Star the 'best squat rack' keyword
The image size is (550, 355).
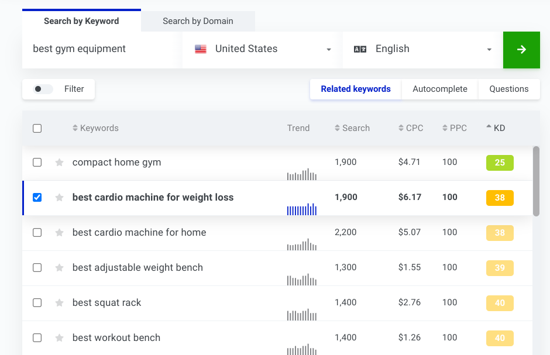click(59, 303)
